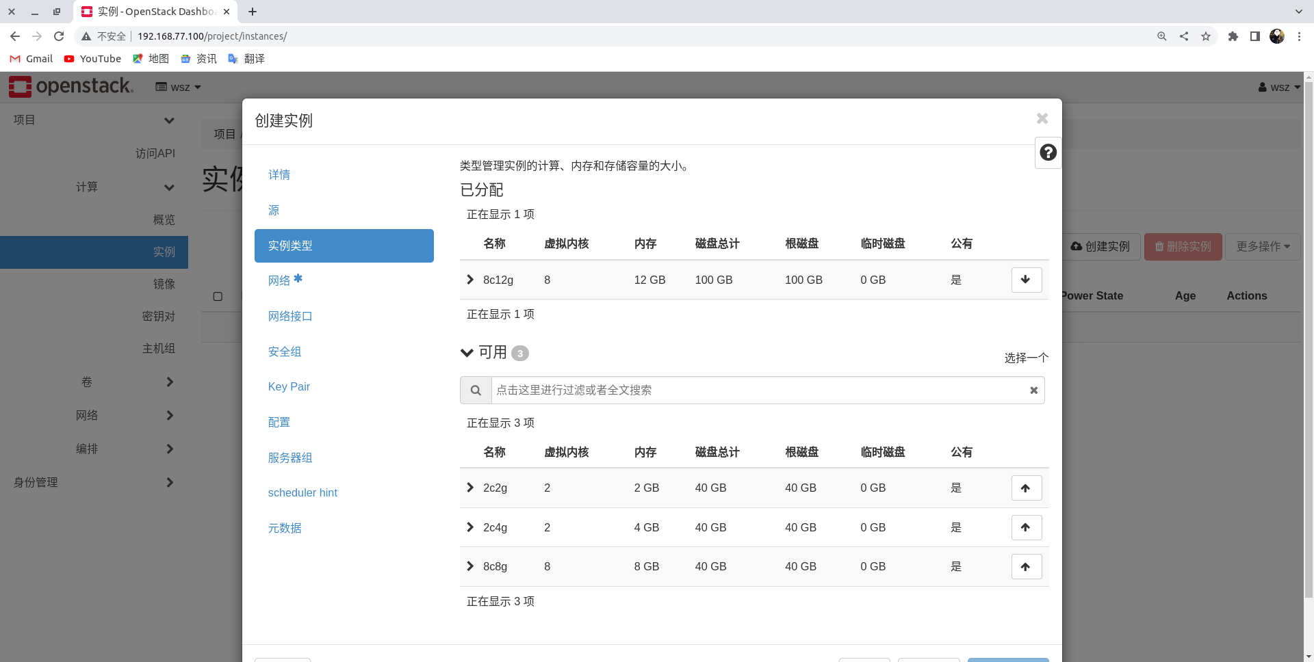Screen dimensions: 1314x662
Task: Click the OpenStack logo
Action: (x=71, y=87)
